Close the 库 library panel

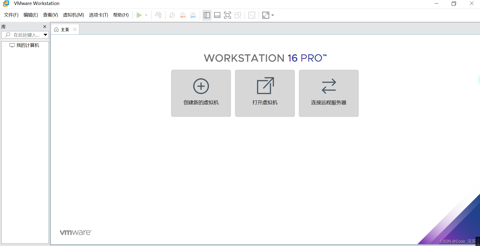click(x=45, y=27)
